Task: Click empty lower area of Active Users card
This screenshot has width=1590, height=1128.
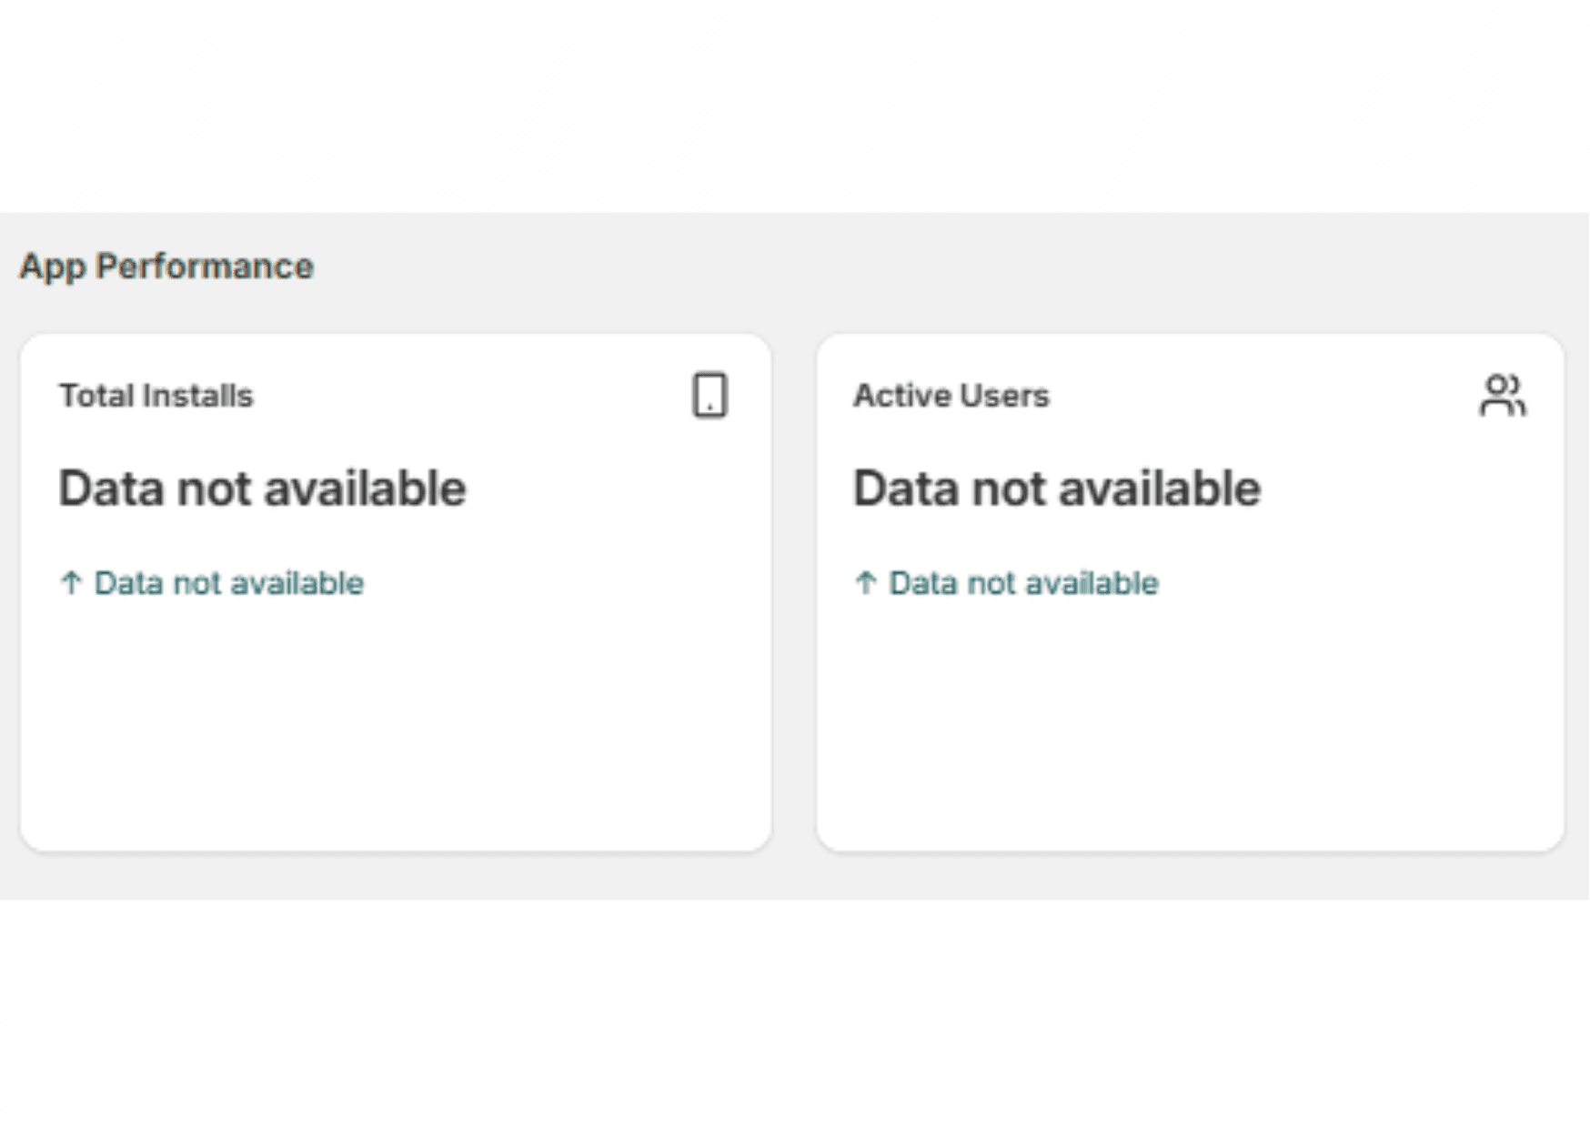Action: pos(1190,728)
